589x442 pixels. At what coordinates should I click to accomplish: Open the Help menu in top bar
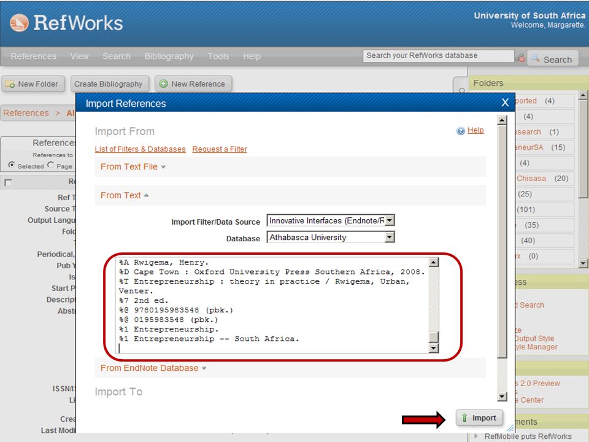click(x=252, y=56)
